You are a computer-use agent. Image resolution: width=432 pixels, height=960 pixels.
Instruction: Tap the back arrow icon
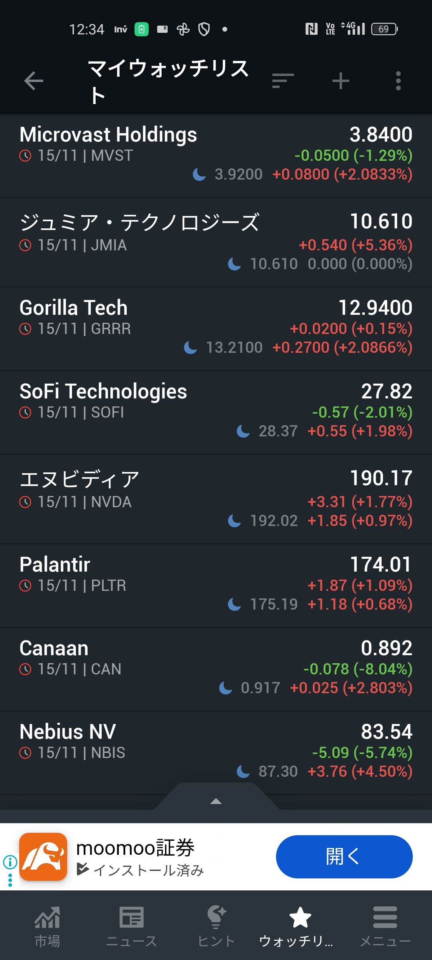coord(34,81)
